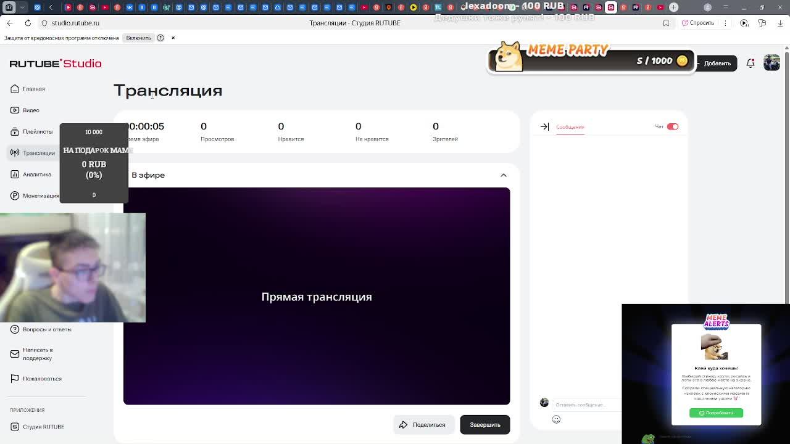Image resolution: width=790 pixels, height=444 pixels.
Task: Click the Трансляции broadcast icon
Action: click(15, 153)
